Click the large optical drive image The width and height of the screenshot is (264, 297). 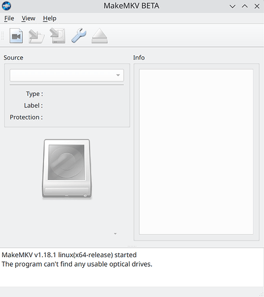pos(67,169)
